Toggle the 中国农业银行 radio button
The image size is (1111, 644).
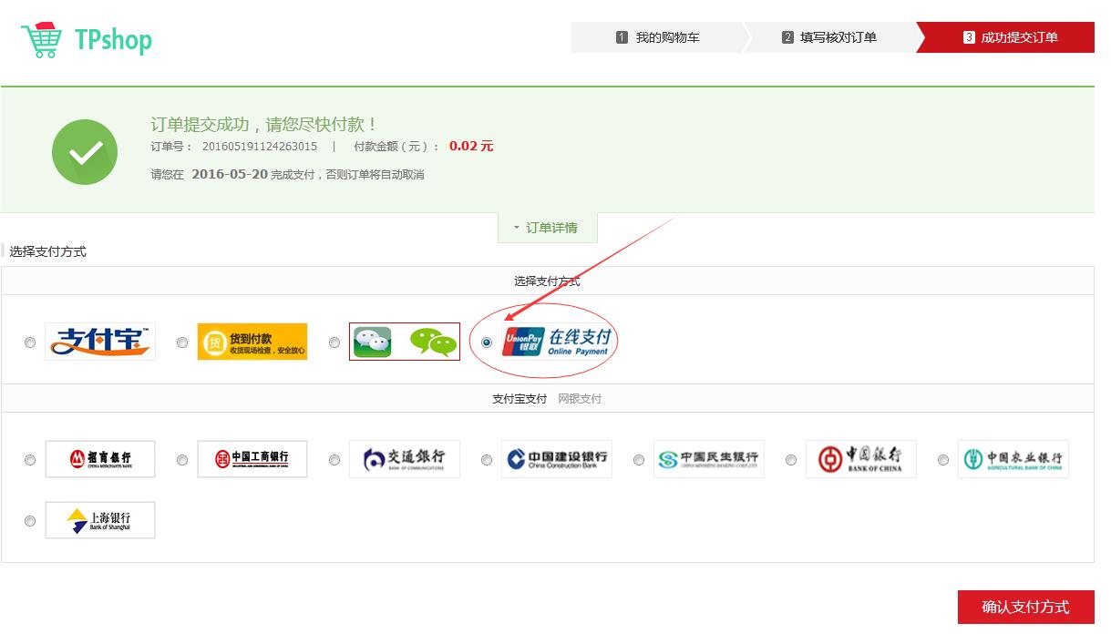[942, 459]
